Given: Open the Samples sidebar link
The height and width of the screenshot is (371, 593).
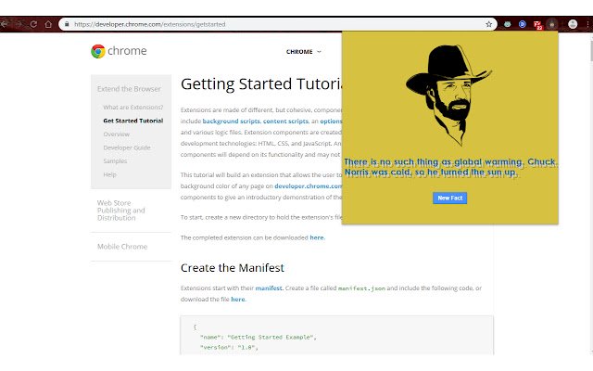Looking at the screenshot, I should [x=115, y=160].
